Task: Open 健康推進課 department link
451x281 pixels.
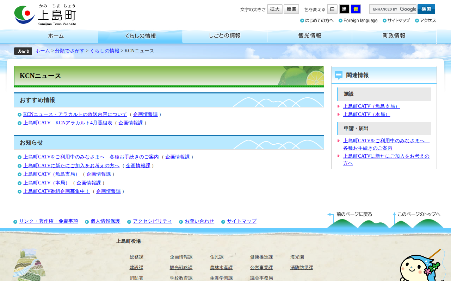Action: (261, 257)
